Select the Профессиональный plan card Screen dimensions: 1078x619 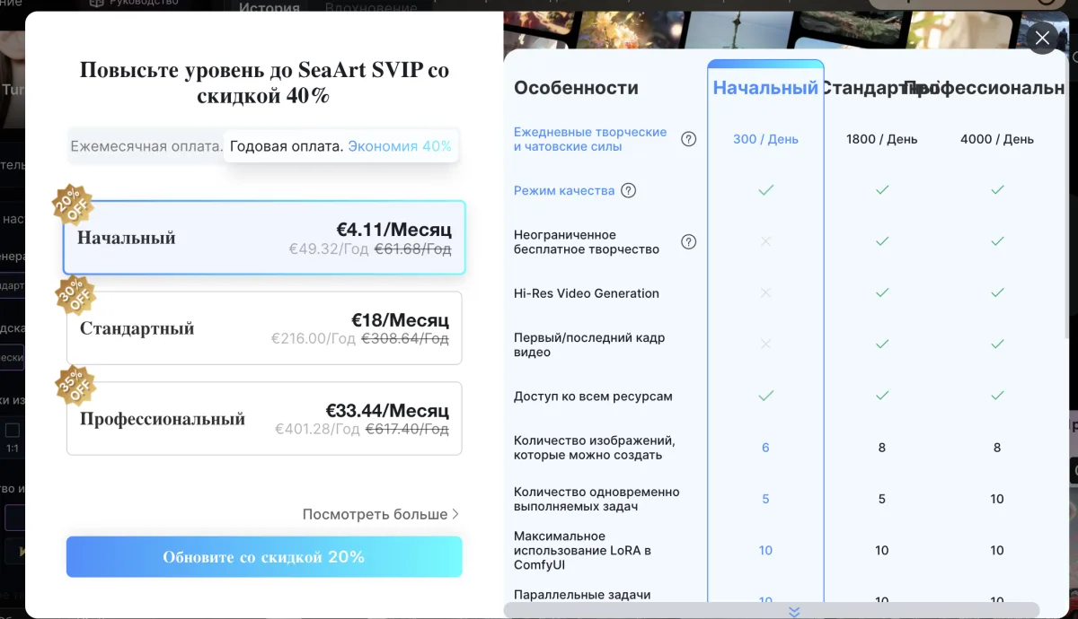coord(264,419)
